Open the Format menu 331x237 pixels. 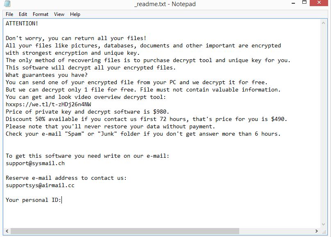point(41,14)
